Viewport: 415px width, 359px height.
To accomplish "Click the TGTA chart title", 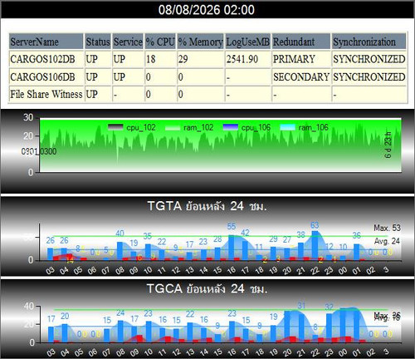I will (207, 206).
